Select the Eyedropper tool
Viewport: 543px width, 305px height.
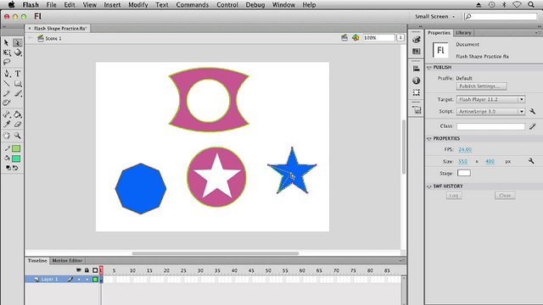pos(7,125)
